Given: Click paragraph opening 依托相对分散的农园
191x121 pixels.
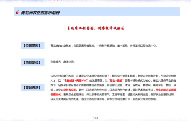Looking at the screenshot, I should point(62,76).
